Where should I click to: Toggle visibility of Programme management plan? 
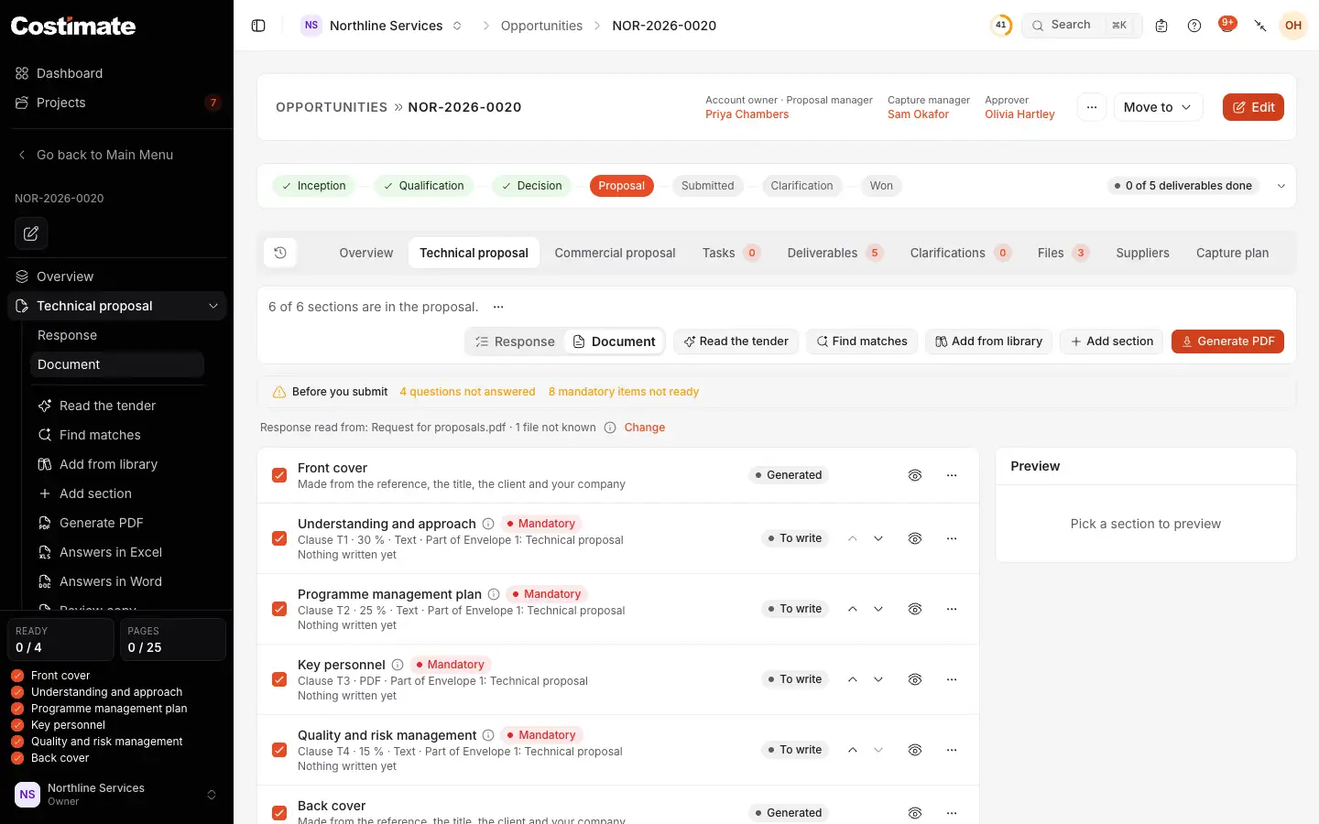(x=915, y=609)
